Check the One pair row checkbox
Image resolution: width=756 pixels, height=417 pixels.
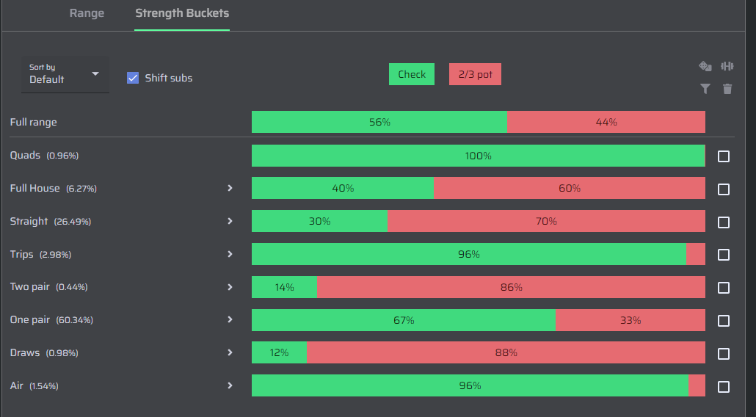coord(723,321)
